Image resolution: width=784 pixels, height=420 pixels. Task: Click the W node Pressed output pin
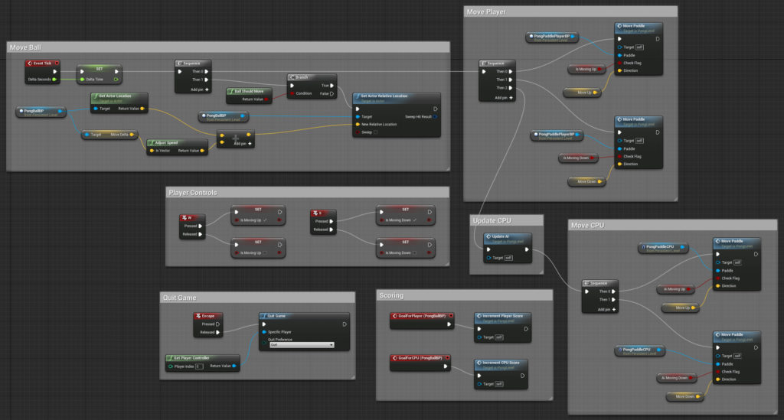click(201, 226)
